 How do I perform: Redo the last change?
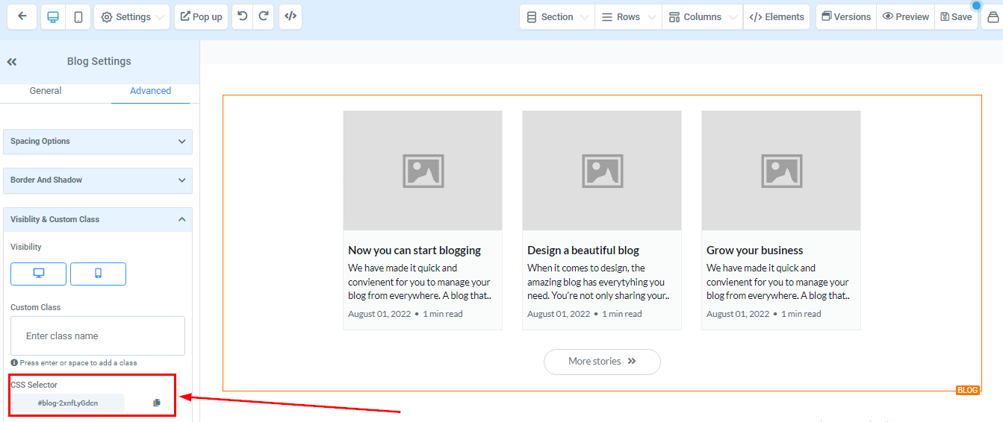point(264,16)
